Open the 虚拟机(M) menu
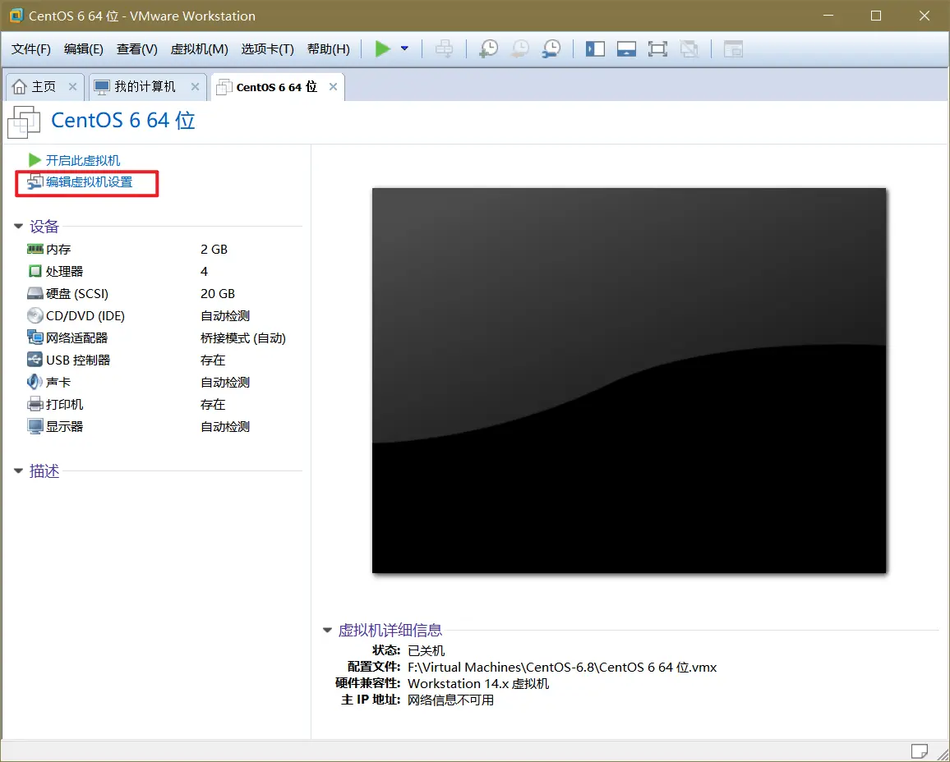 pyautogui.click(x=200, y=49)
